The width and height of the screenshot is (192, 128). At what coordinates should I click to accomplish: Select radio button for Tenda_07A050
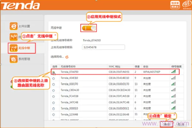click(x=53, y=72)
